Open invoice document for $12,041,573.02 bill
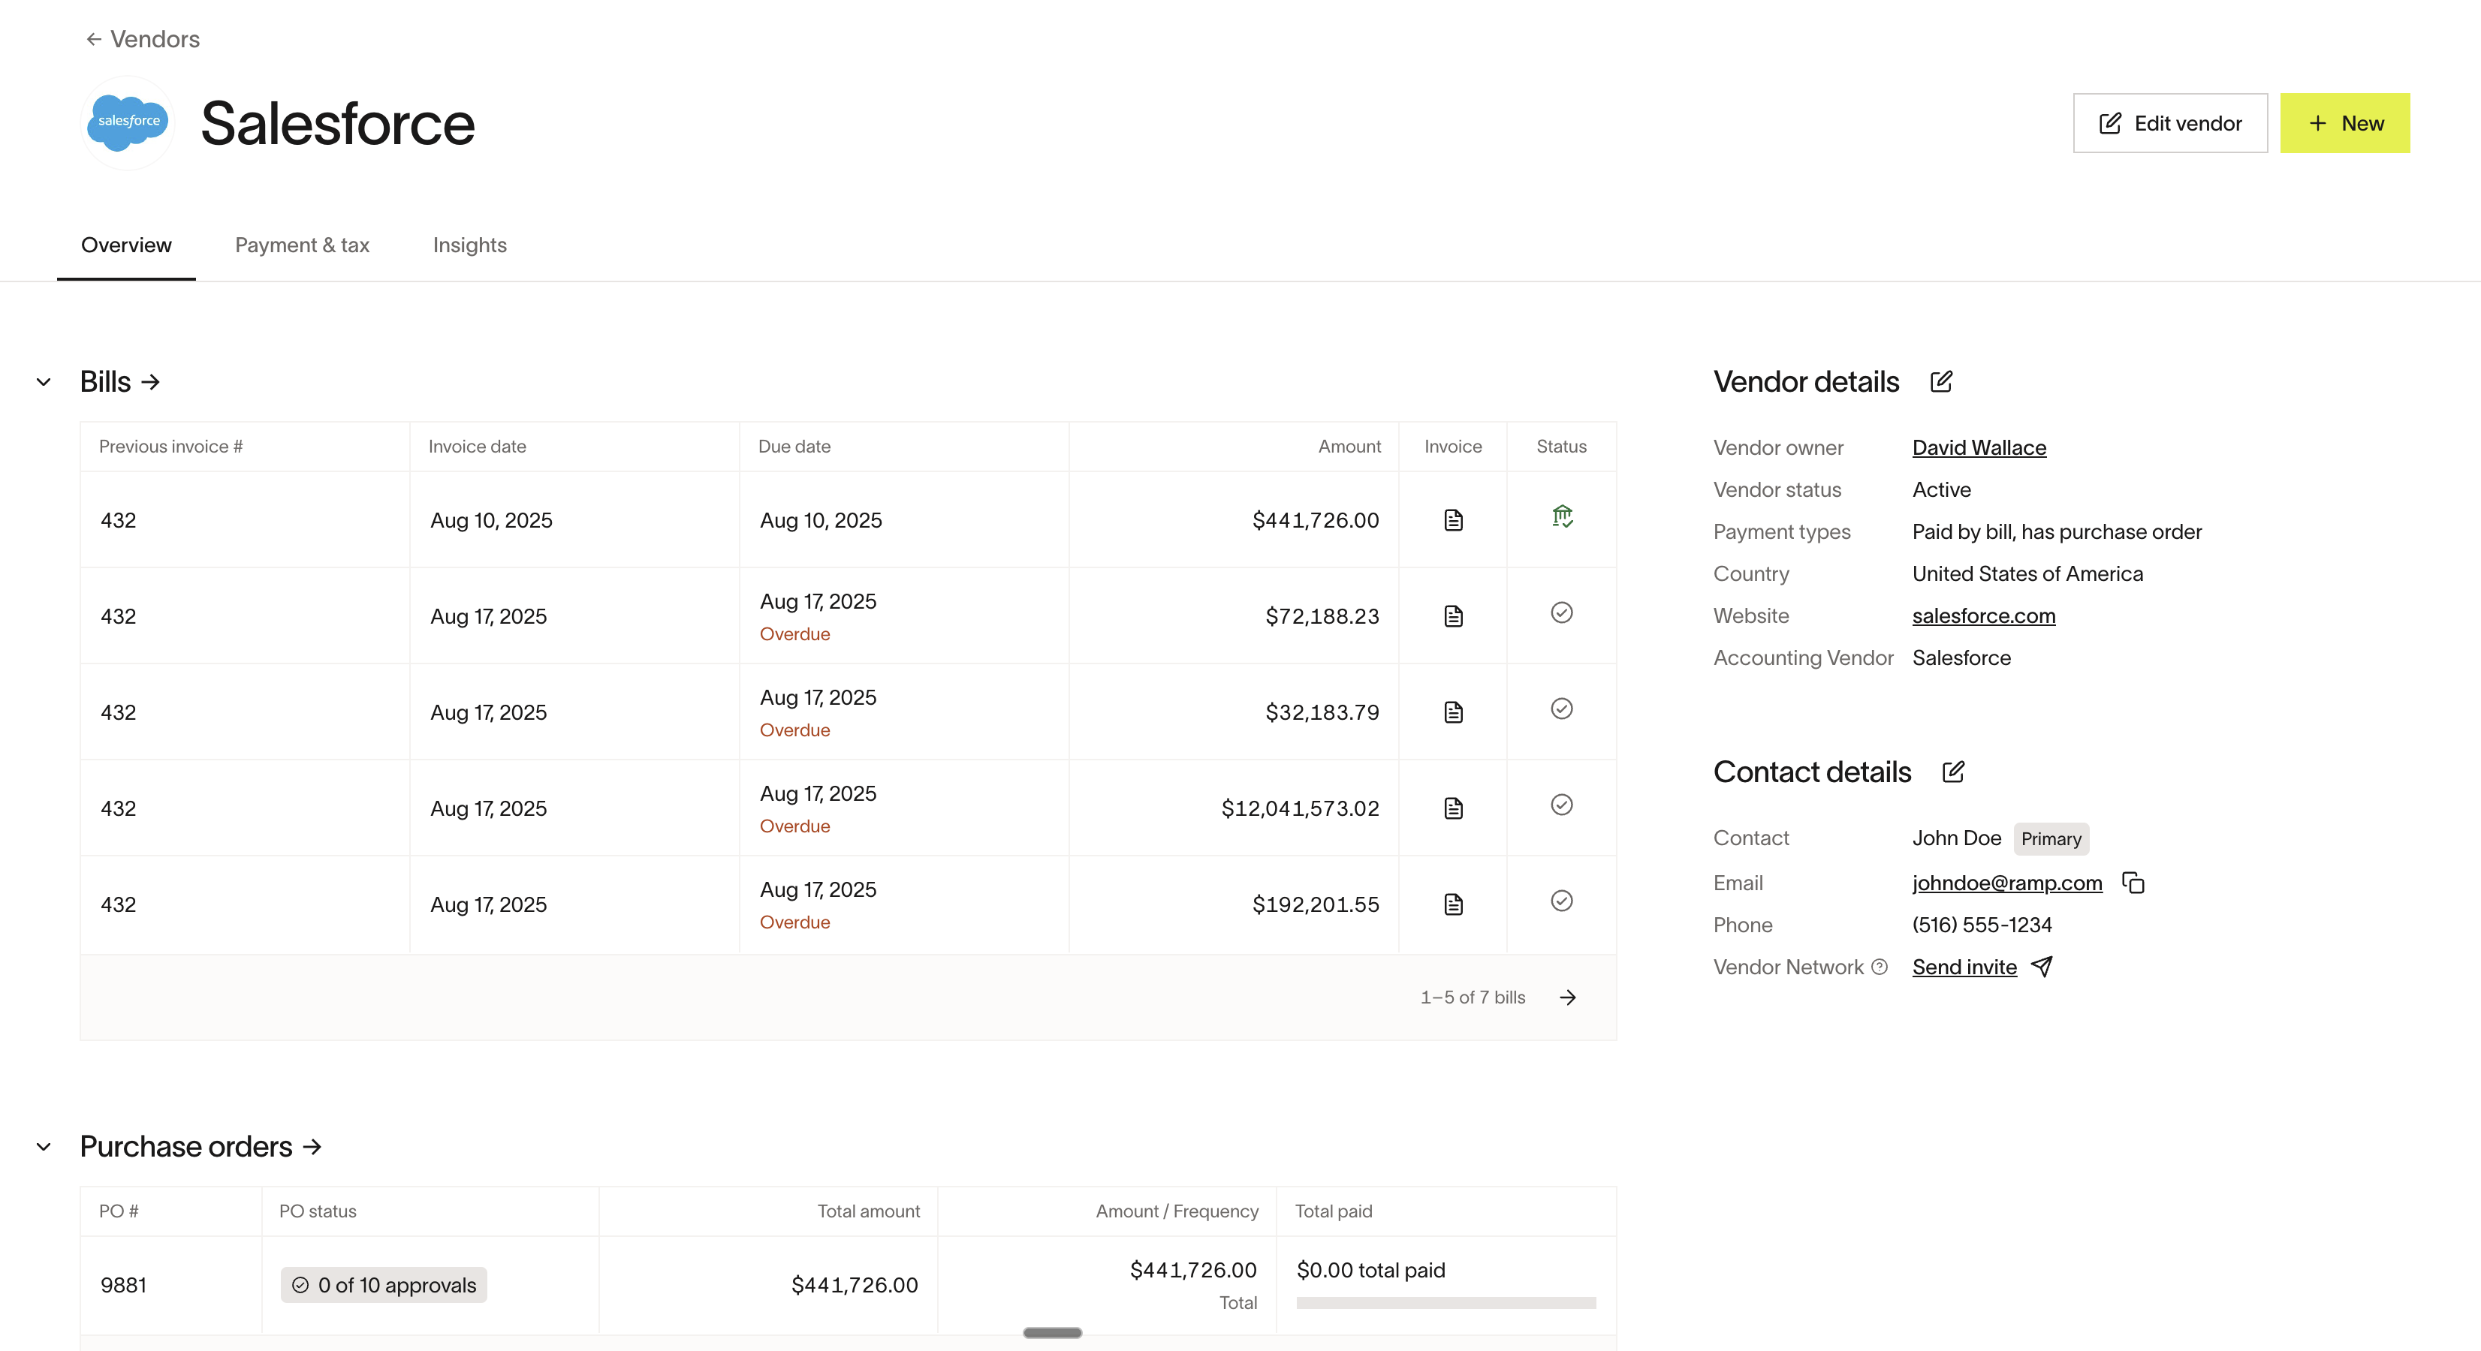Screen dimensions: 2481x1351 click(1453, 808)
